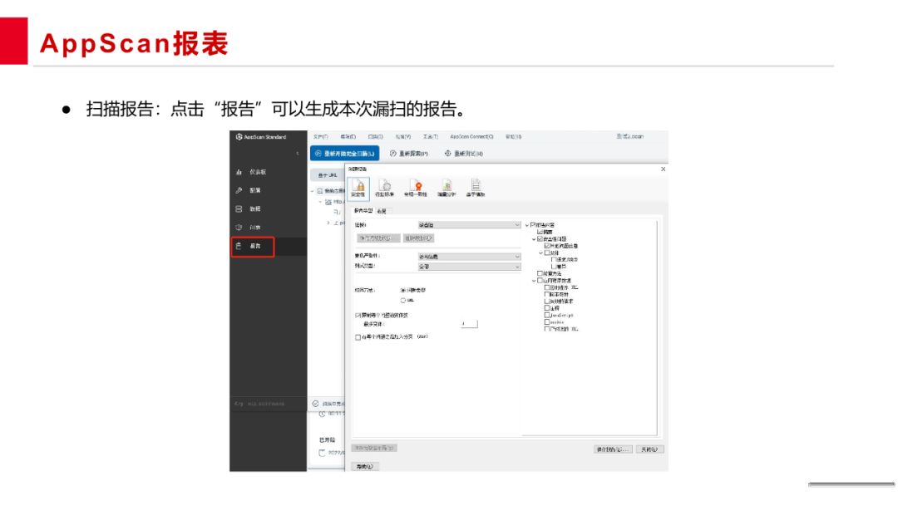The image size is (898, 505).
Task: Open the 视图(V) menu
Action: 403,137
